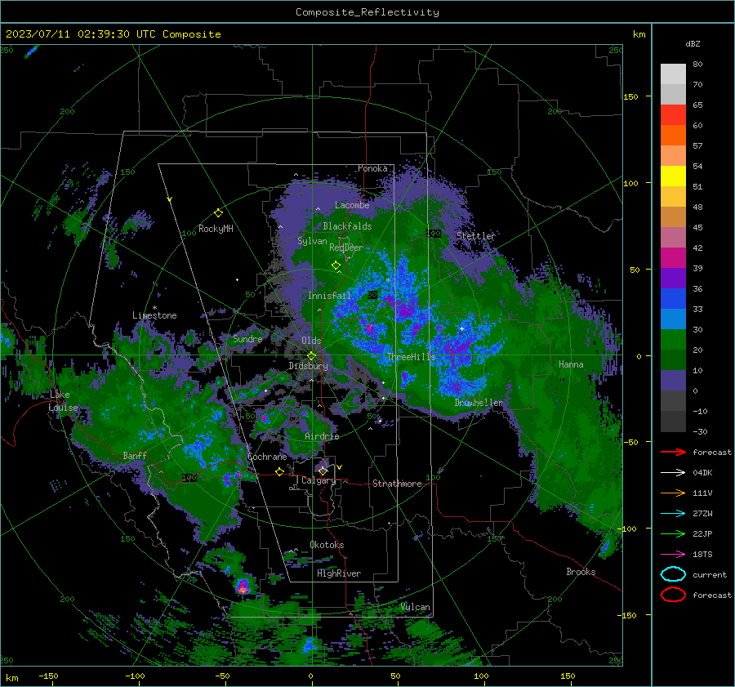The width and height of the screenshot is (735, 687).
Task: Click the Innisfail city label
Action: click(329, 296)
